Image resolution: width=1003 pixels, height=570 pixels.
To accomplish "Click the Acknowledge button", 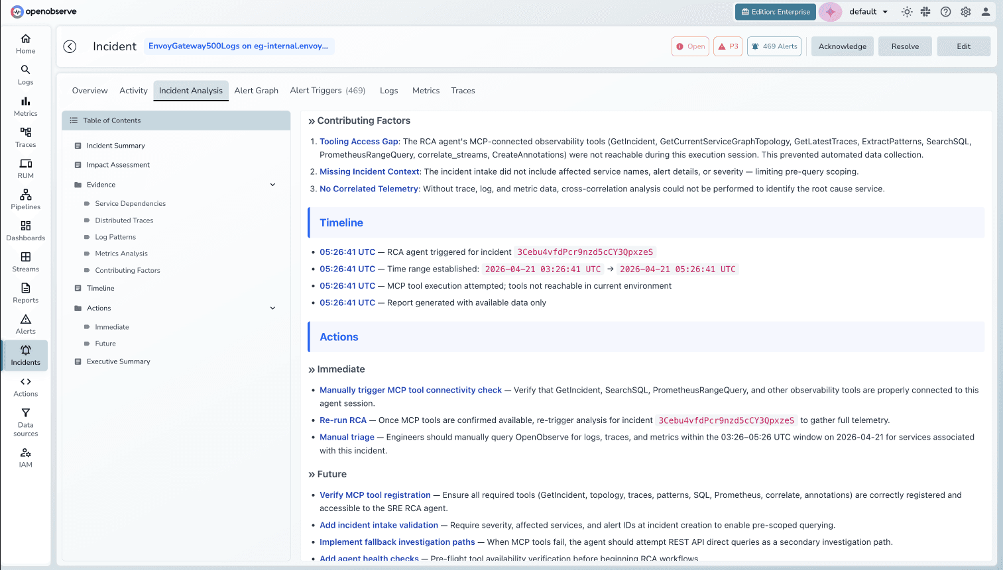I will [842, 46].
